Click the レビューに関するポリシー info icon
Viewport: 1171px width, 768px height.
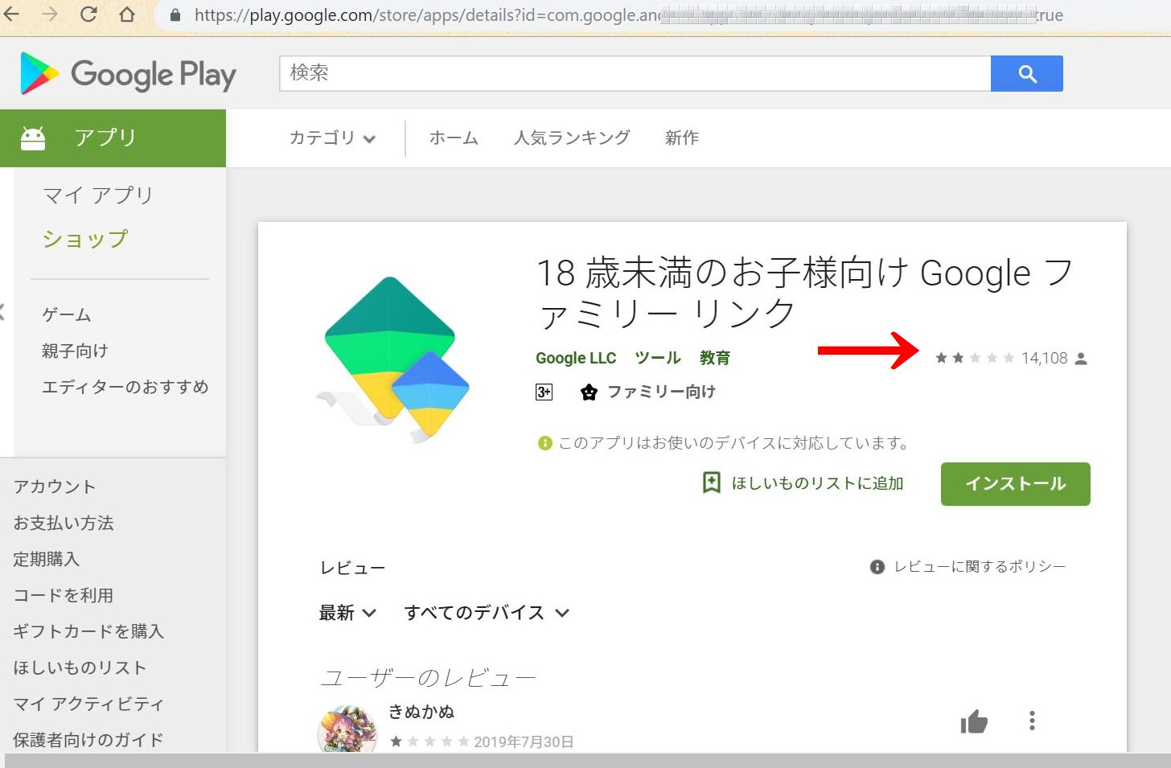tap(877, 567)
